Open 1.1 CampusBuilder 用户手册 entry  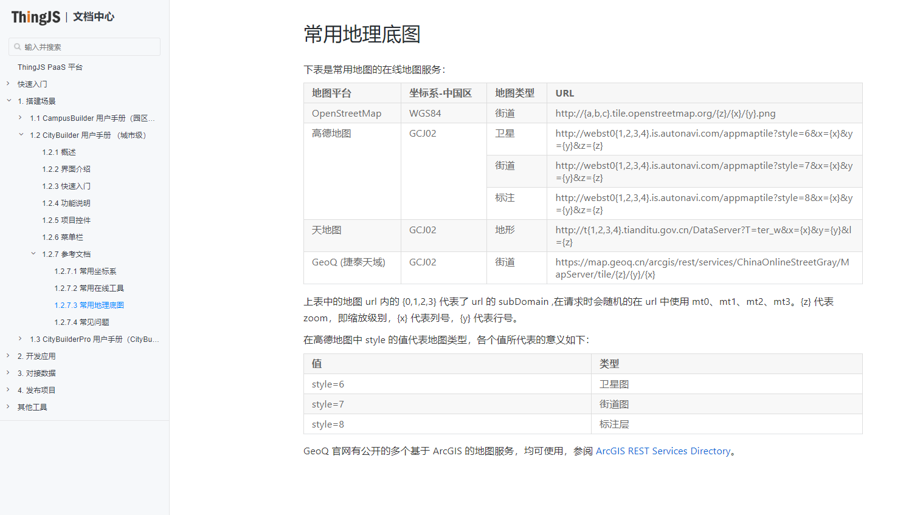(x=92, y=118)
